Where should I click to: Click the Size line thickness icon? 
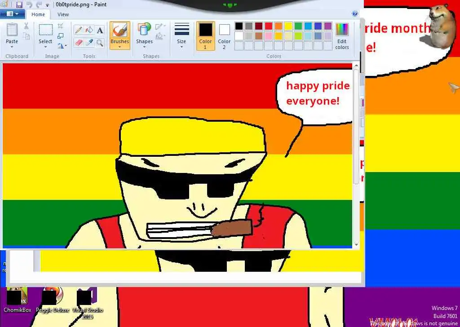pos(181,30)
